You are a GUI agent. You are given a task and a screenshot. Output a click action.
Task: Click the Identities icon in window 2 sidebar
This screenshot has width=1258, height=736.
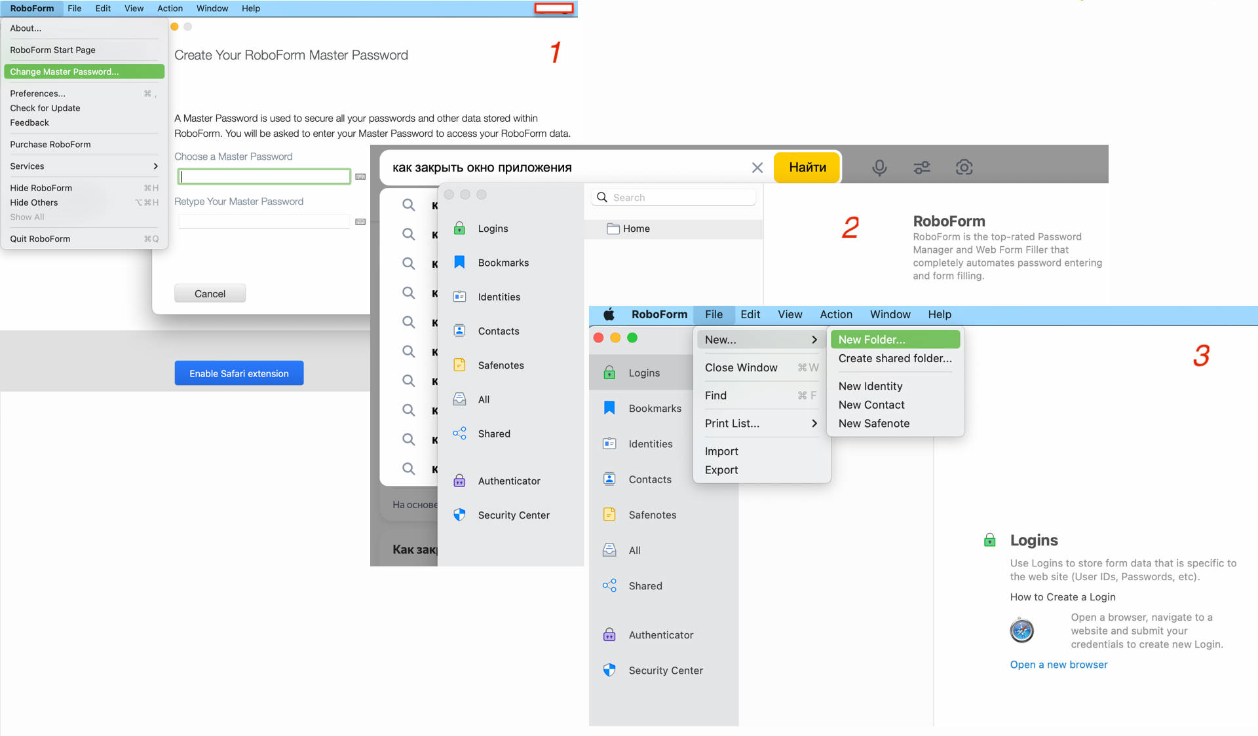coord(459,297)
